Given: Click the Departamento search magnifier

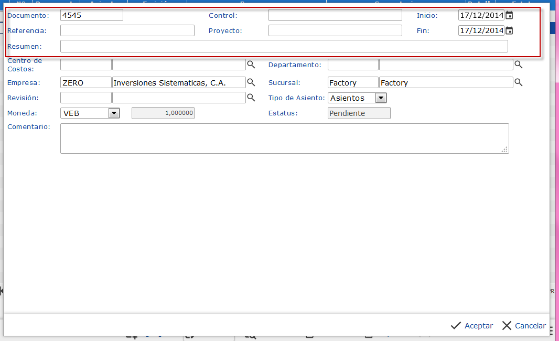Looking at the screenshot, I should click(x=519, y=65).
